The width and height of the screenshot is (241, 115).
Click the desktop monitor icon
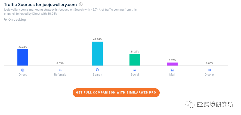tap(6, 20)
